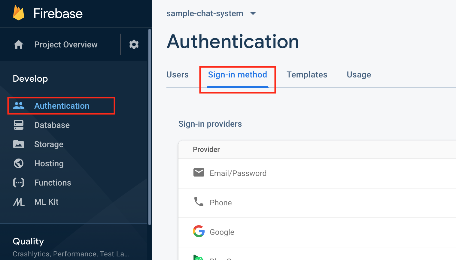
Task: Click the Email/Password envelope icon
Action: [x=199, y=173]
